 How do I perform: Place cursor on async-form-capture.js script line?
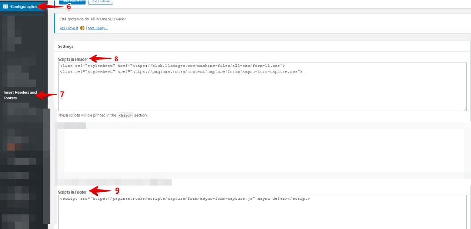(x=185, y=199)
